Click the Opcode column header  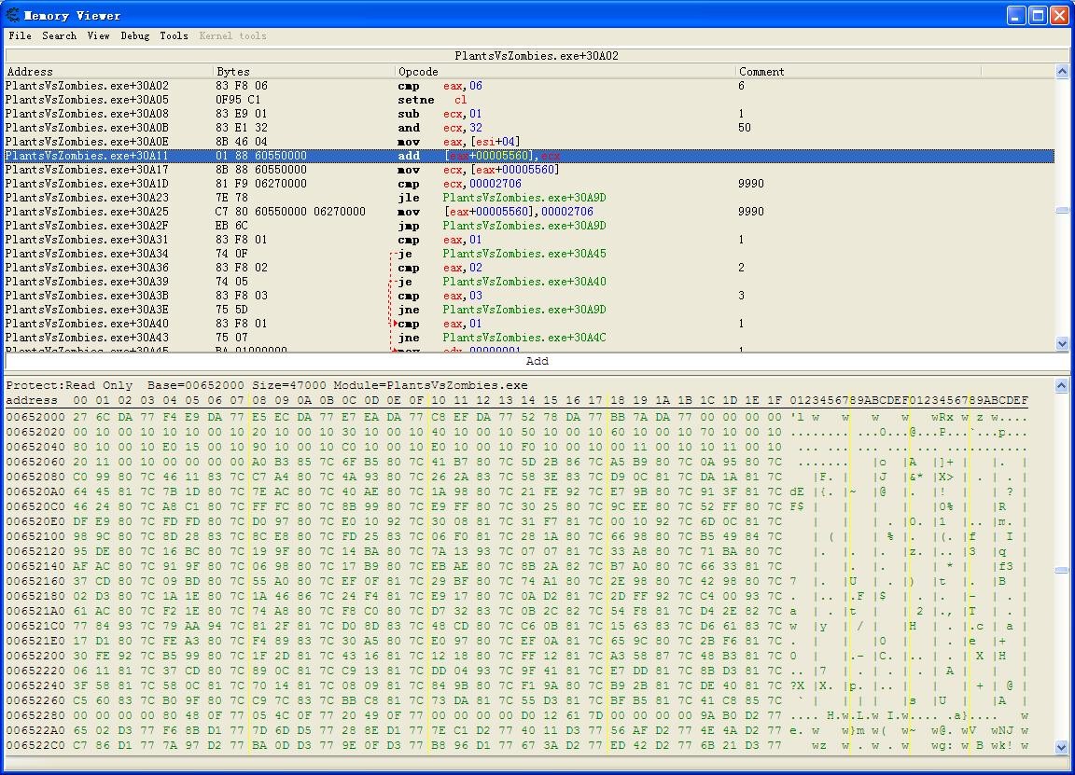(x=565, y=71)
